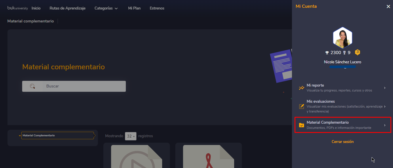Expand the Categorías dropdown menu
Viewport: 393px width, 168px height.
[106, 8]
